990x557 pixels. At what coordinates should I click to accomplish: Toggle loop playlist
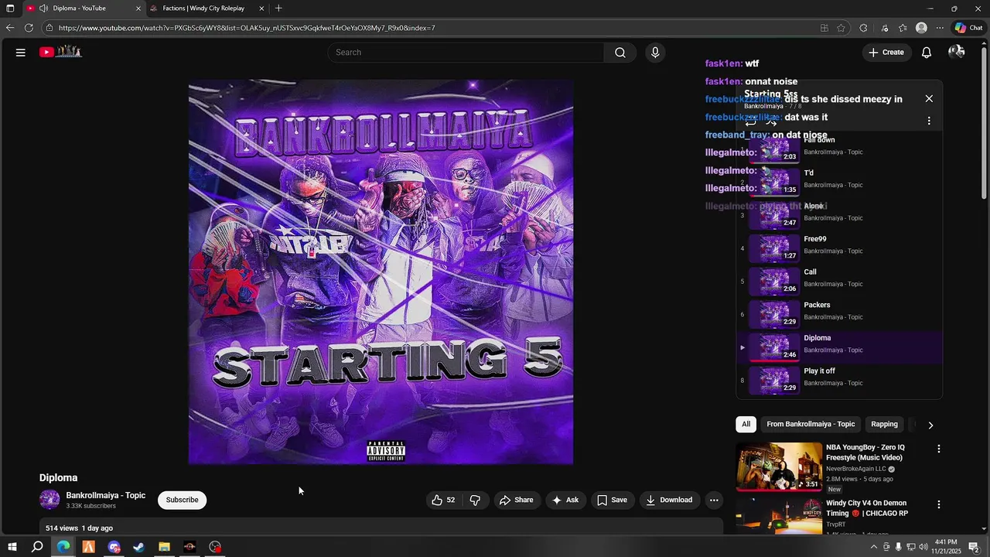[x=750, y=121]
